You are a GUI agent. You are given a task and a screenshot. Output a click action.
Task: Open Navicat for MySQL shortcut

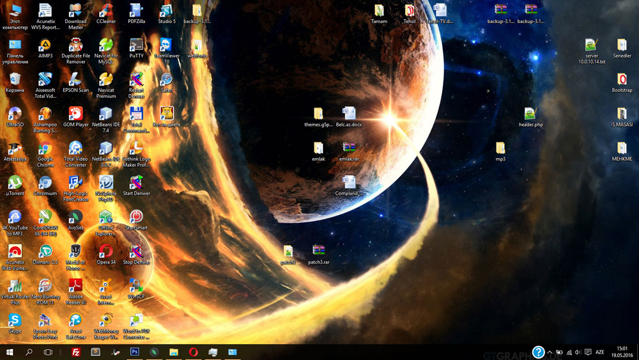(106, 51)
